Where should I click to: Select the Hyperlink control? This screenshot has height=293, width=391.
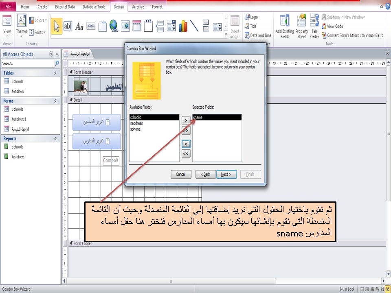(113, 26)
